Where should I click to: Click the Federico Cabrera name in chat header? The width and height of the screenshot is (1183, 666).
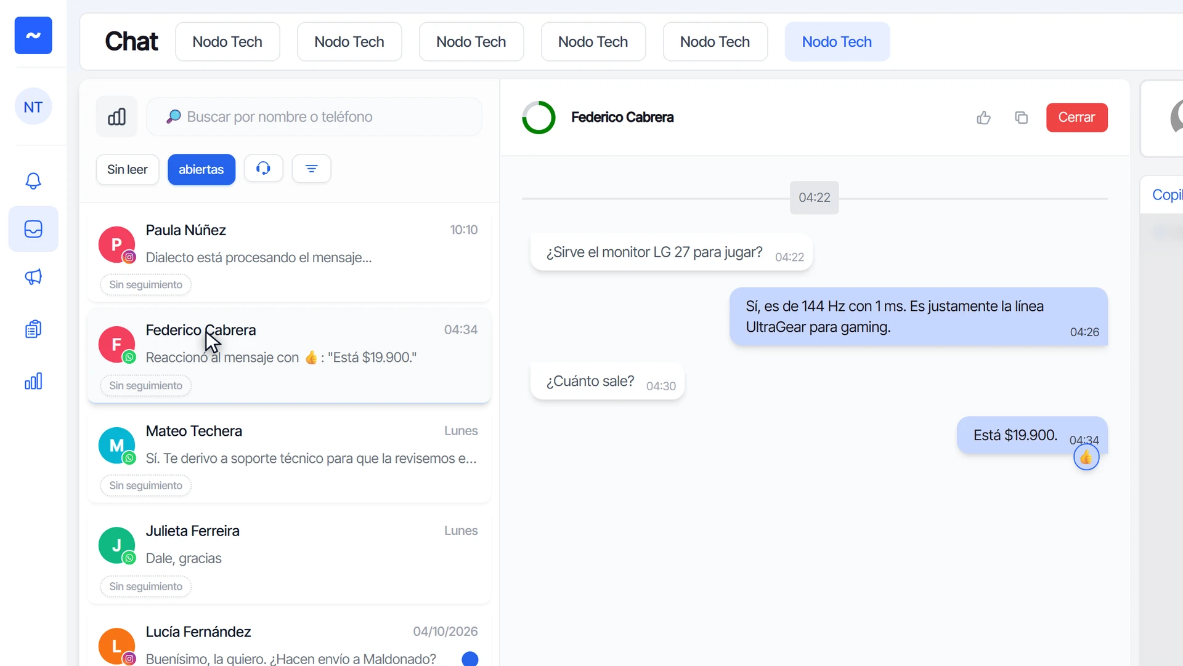tap(622, 118)
